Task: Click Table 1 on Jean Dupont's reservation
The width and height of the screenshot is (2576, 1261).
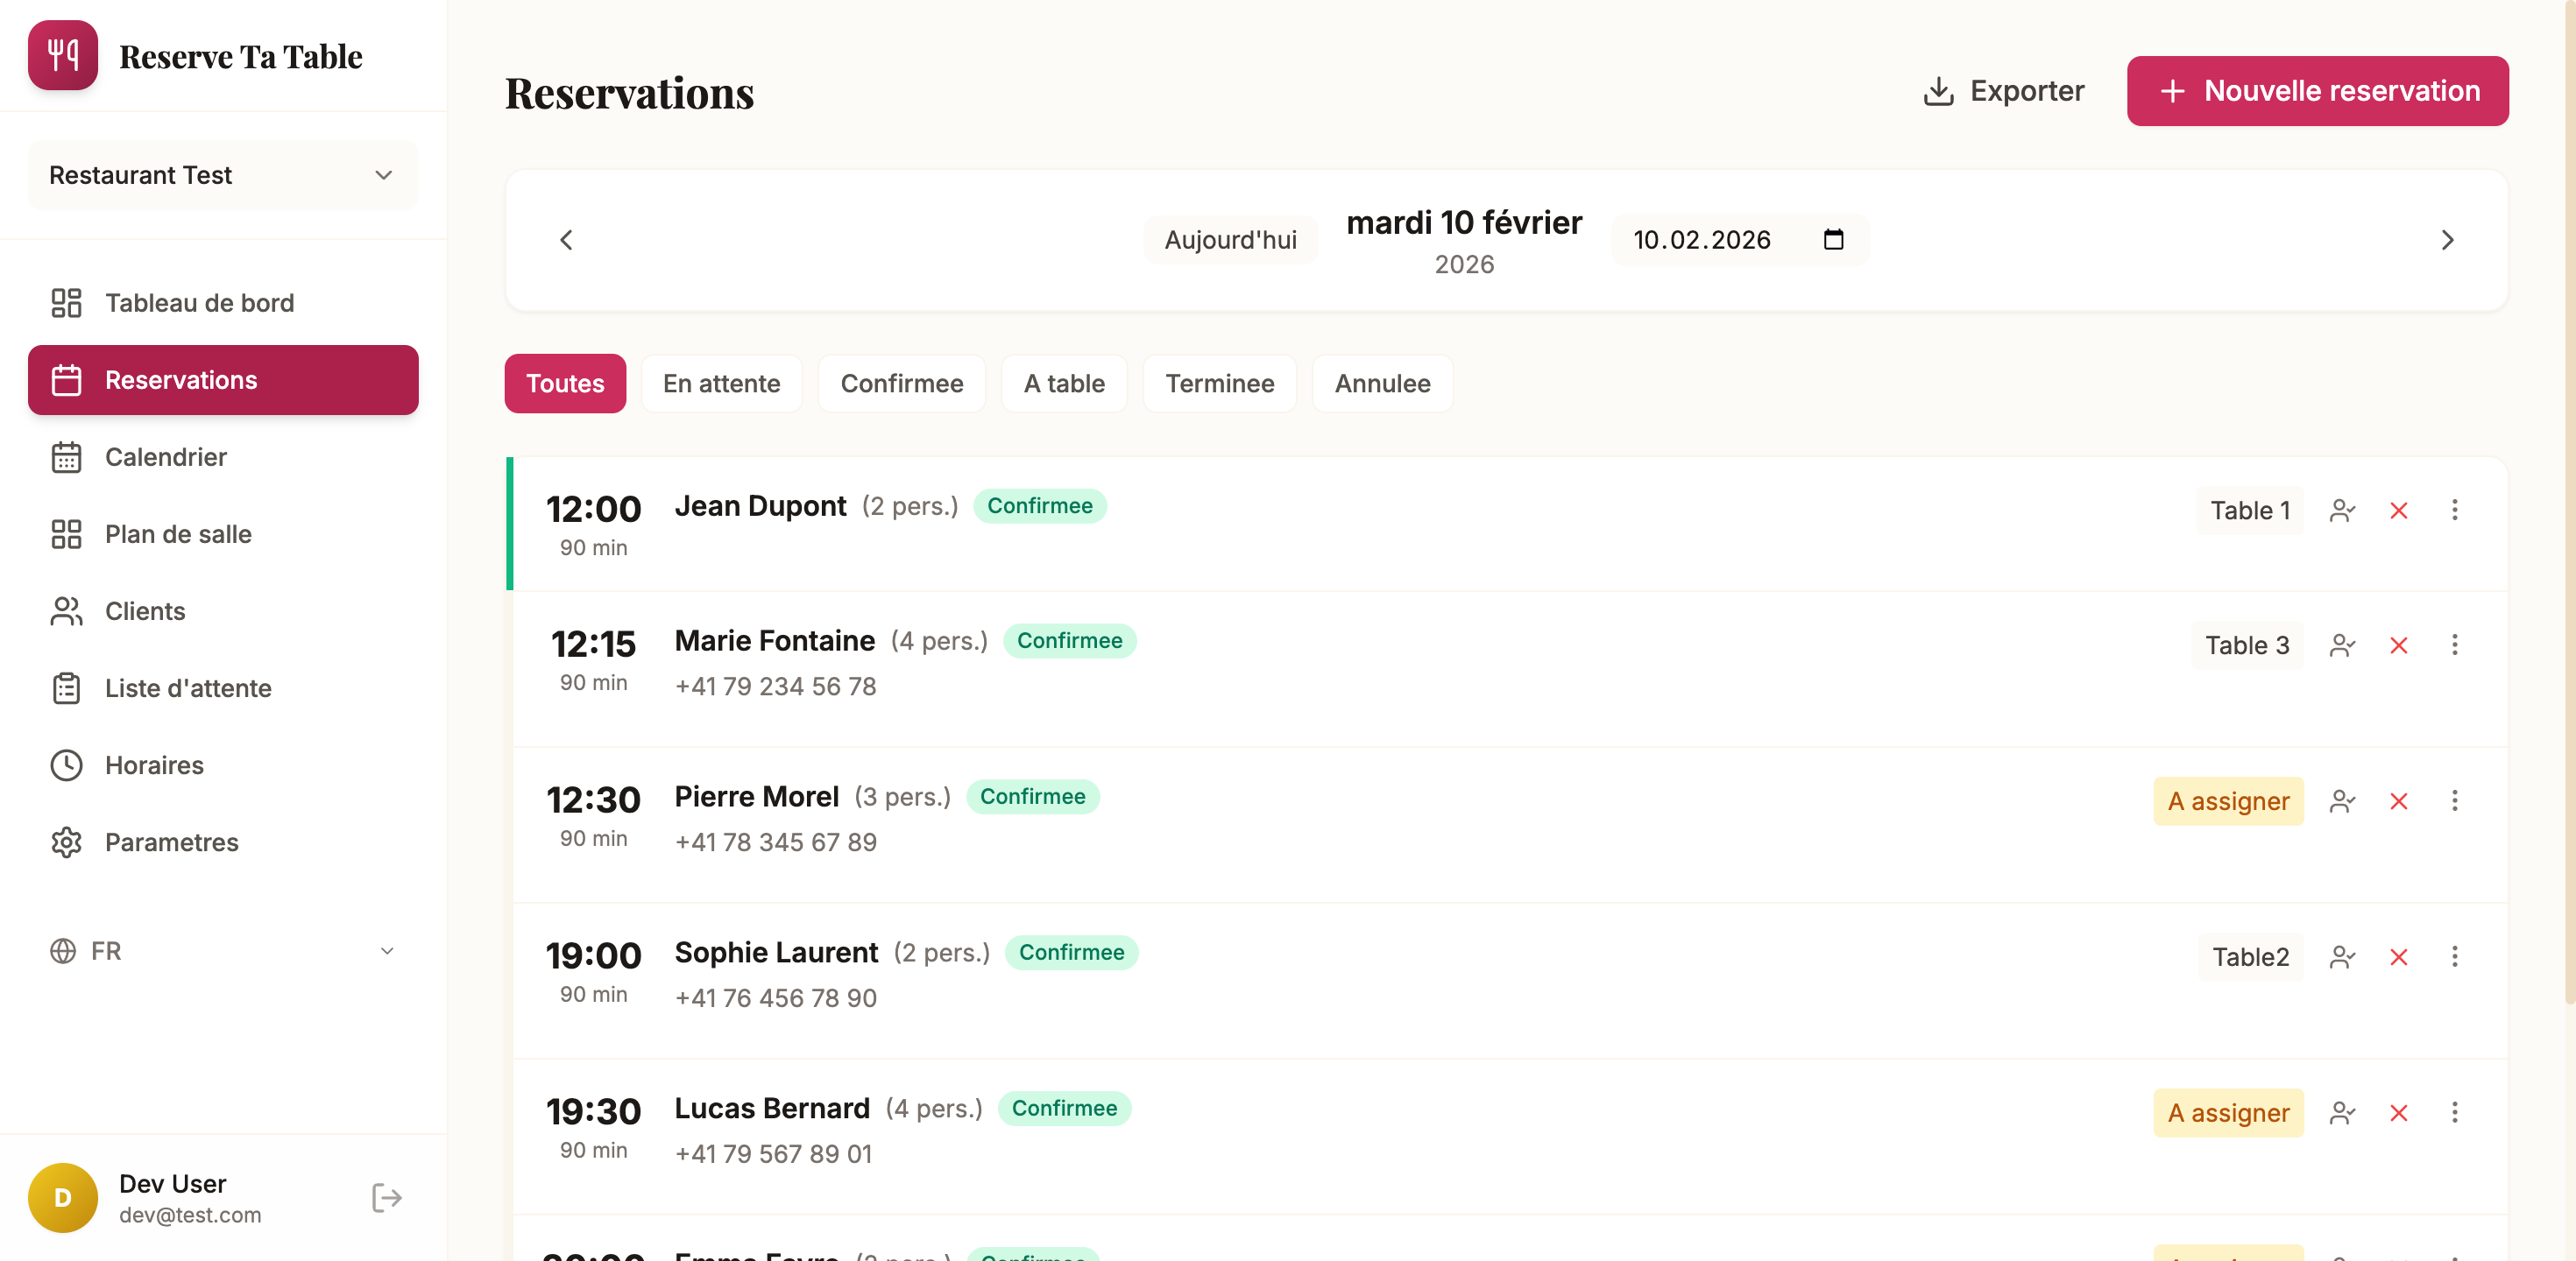Action: (2249, 511)
